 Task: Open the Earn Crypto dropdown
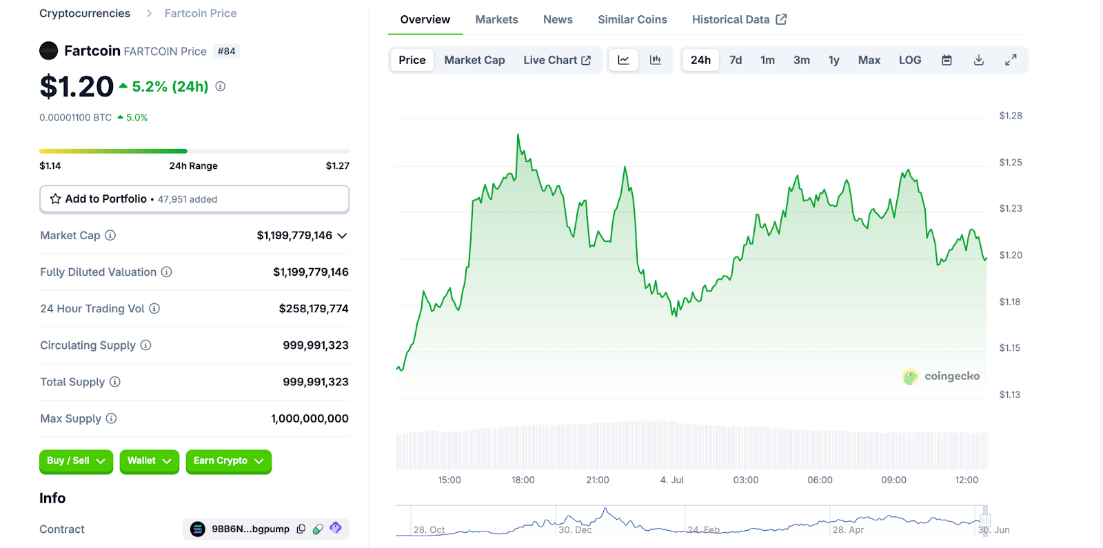point(228,461)
